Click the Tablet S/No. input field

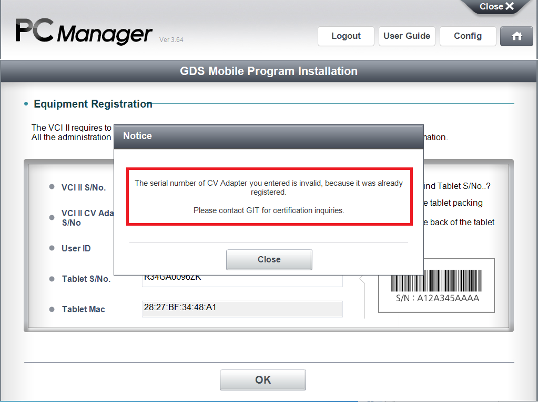[242, 281]
